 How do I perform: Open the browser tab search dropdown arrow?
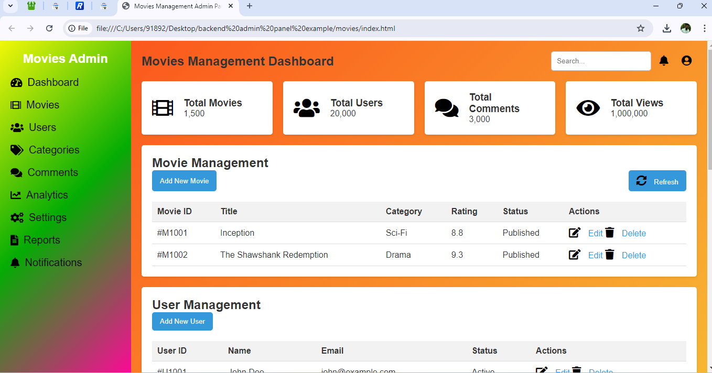point(10,6)
